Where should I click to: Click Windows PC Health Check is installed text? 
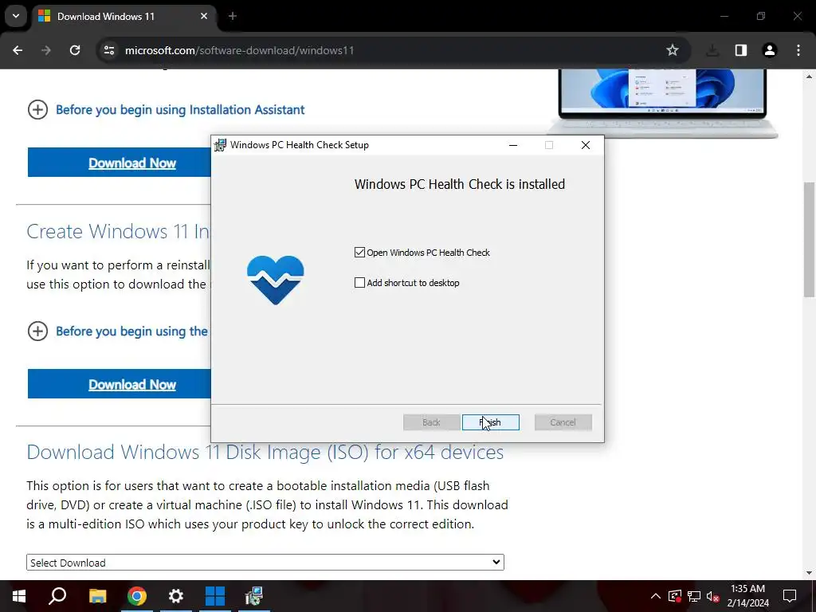[x=460, y=184]
